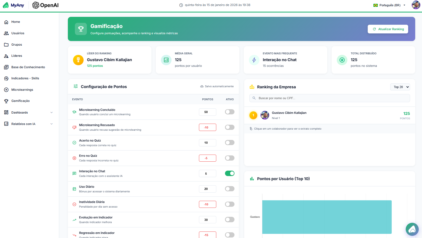
Task: Click the Atualizar Ranking button
Action: click(x=388, y=29)
